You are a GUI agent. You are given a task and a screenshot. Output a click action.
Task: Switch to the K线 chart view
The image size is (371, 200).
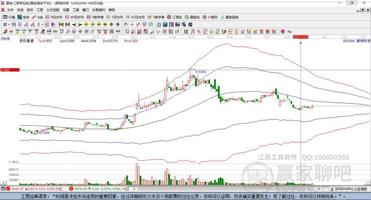click(x=37, y=17)
